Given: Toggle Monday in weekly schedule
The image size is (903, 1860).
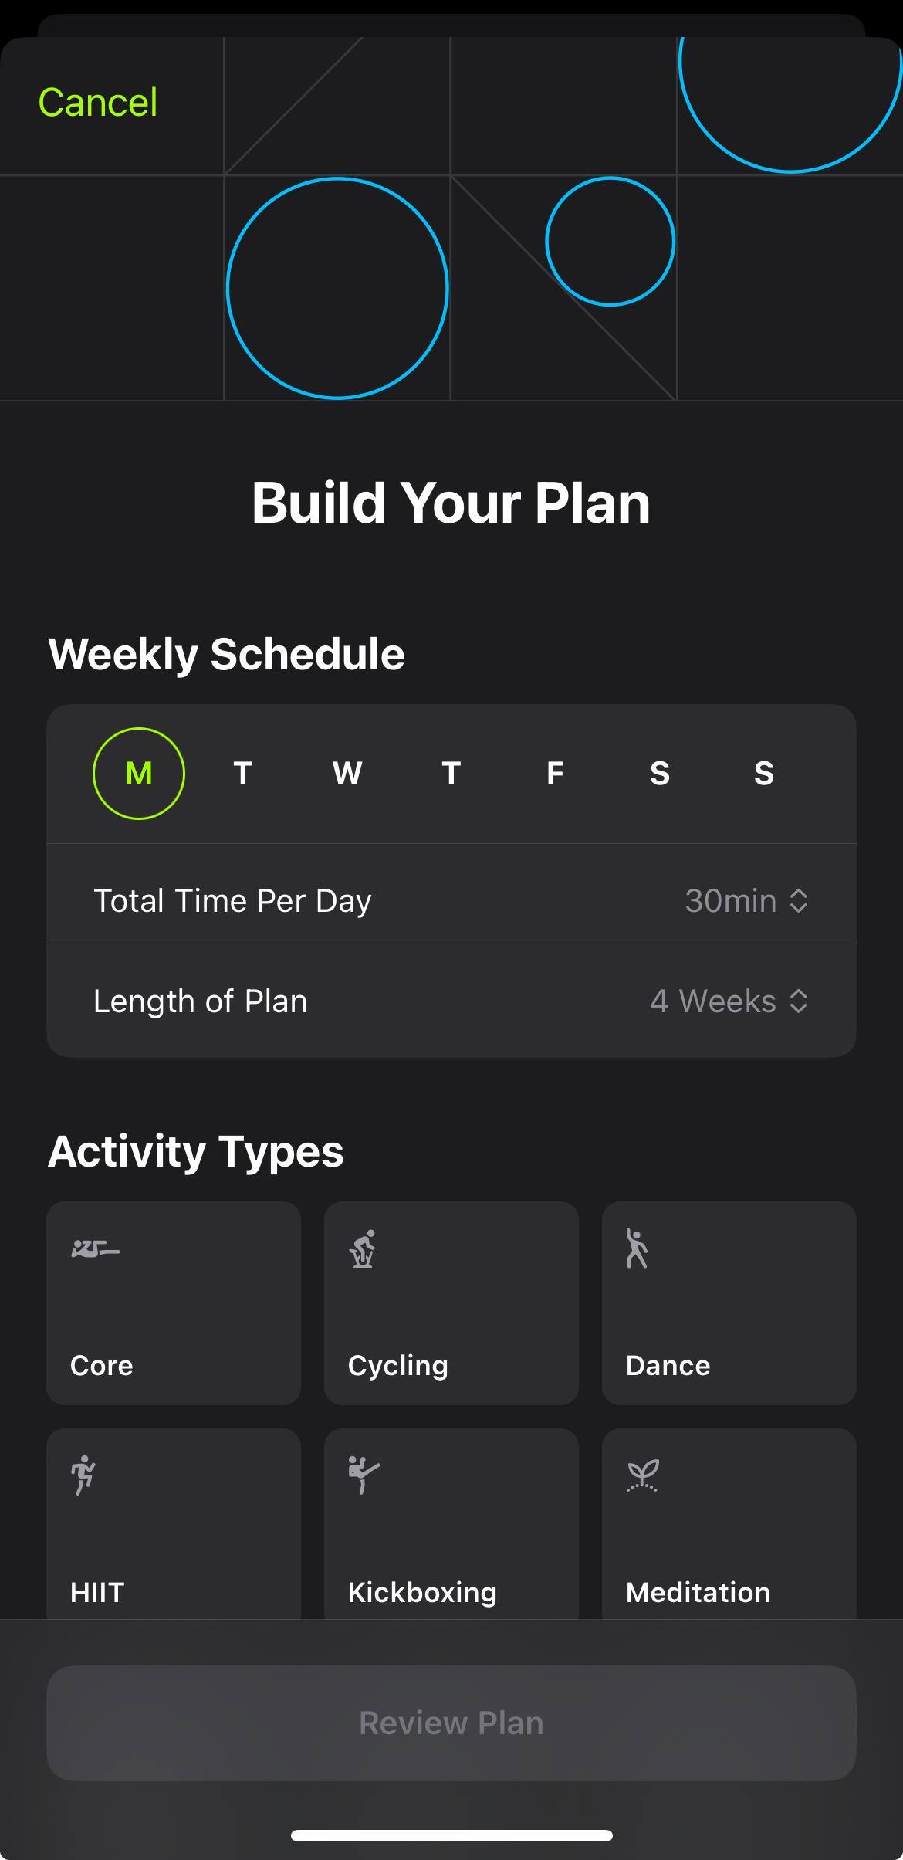Looking at the screenshot, I should tap(139, 774).
